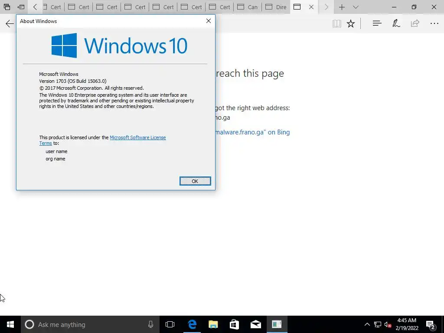
Task: Open the Edge More (three dots) menu
Action: coord(434,23)
